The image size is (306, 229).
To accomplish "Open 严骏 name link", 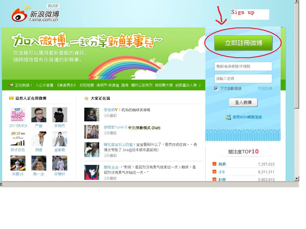I will pyautogui.click(x=39, y=126).
